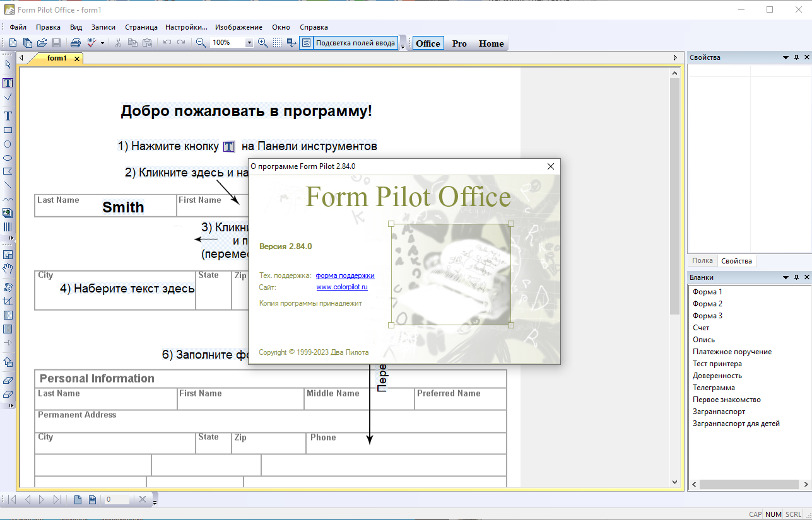Open the форма поддержки link
This screenshot has width=812, height=520.
[345, 275]
